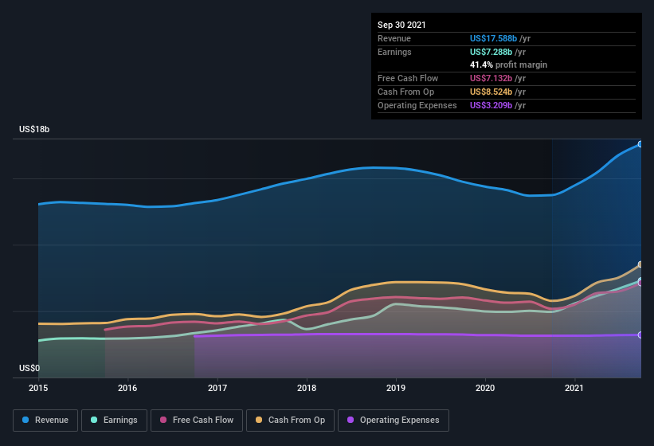Click the Cash From Op label in tooltip
The image size is (654, 446).
pos(405,92)
